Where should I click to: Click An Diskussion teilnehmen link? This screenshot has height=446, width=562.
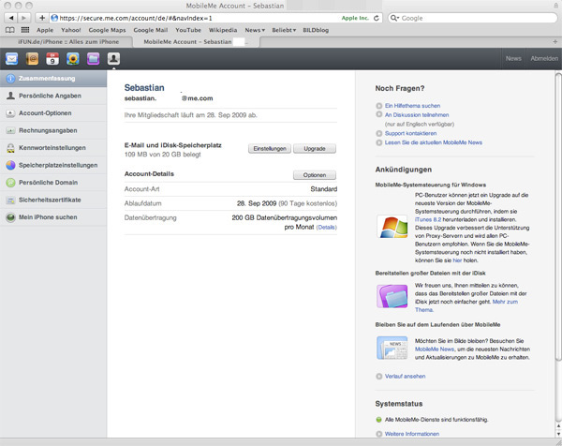pos(417,114)
